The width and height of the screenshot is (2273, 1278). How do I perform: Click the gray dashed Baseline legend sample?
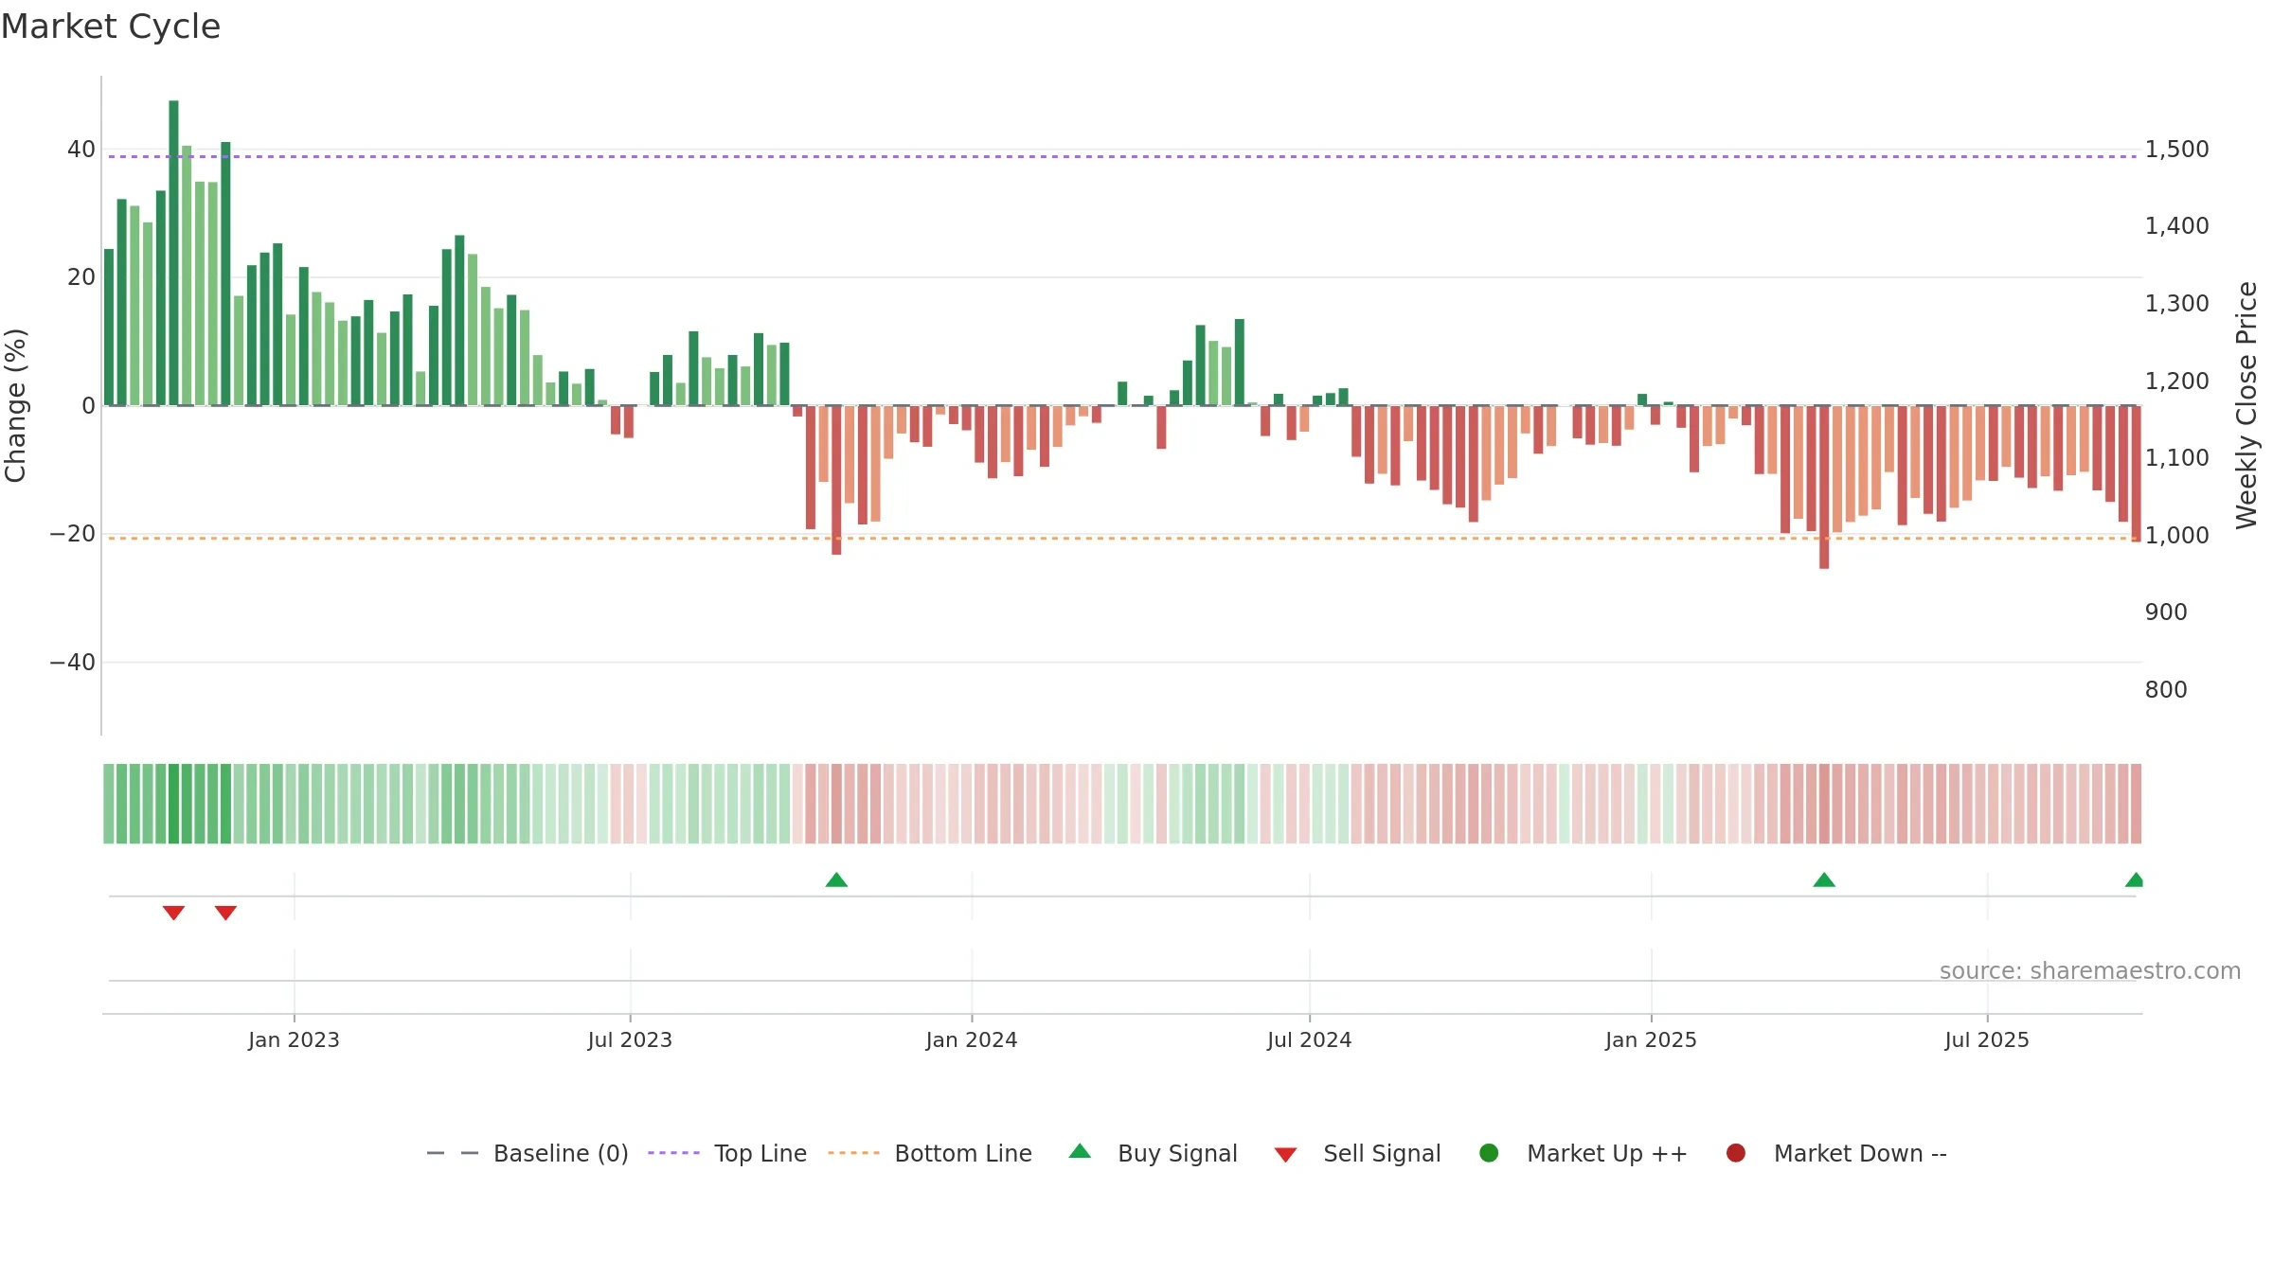point(453,1153)
